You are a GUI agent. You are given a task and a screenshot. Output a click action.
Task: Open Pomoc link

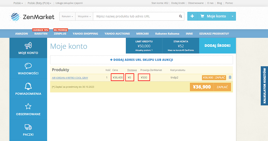229,3
